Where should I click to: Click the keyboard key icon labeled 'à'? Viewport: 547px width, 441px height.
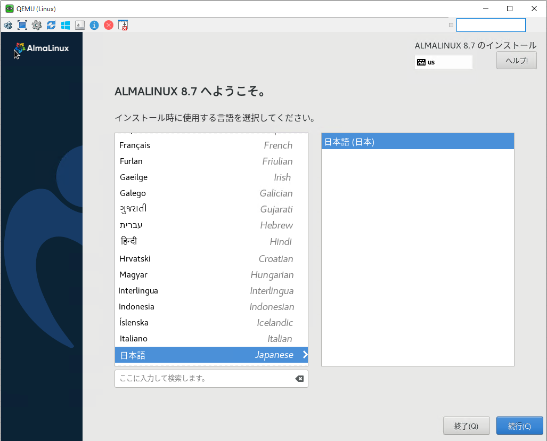80,25
